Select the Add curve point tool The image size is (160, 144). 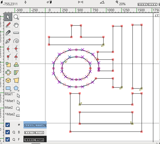pyautogui.click(x=8, y=49)
